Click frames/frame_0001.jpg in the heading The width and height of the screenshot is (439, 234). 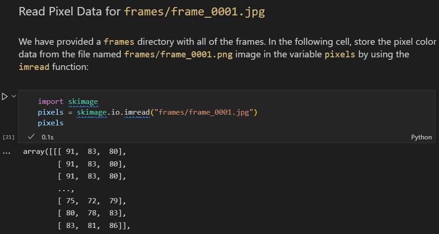point(194,12)
